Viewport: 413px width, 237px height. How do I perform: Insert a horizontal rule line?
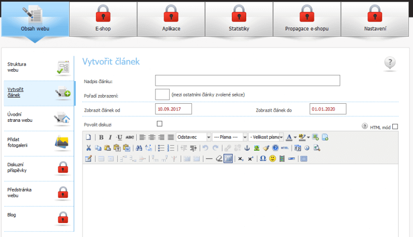pos(209,159)
